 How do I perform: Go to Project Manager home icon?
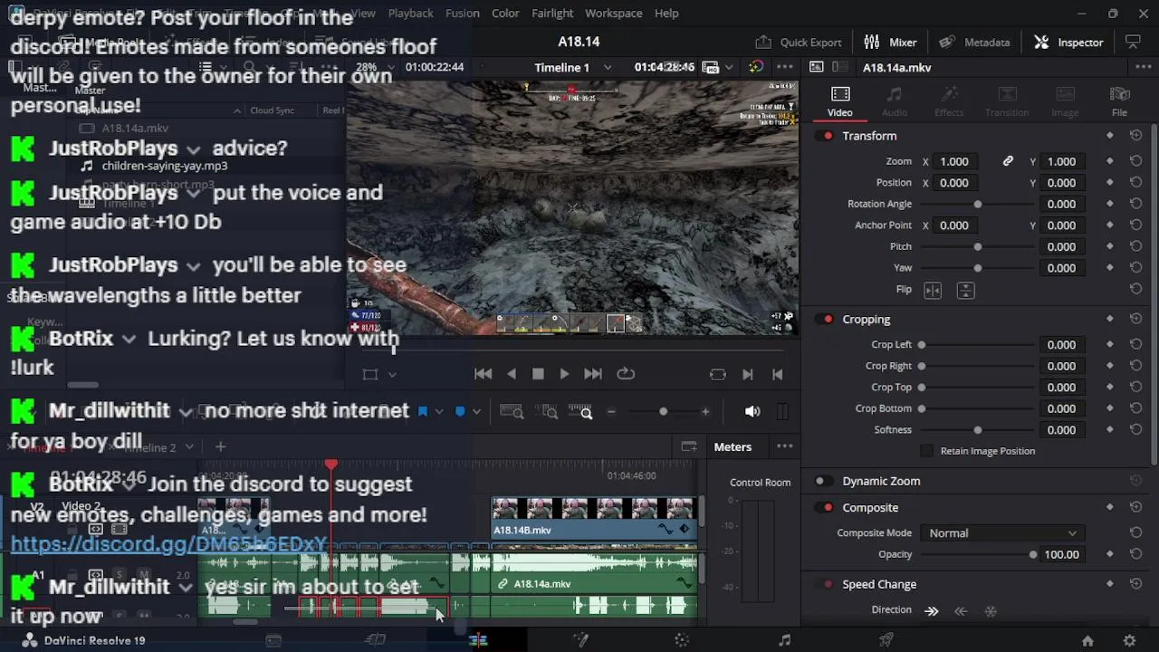point(1087,640)
